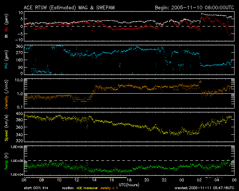
Task: Select the orange density < 1 legend text
Action: pyautogui.click(x=109, y=188)
